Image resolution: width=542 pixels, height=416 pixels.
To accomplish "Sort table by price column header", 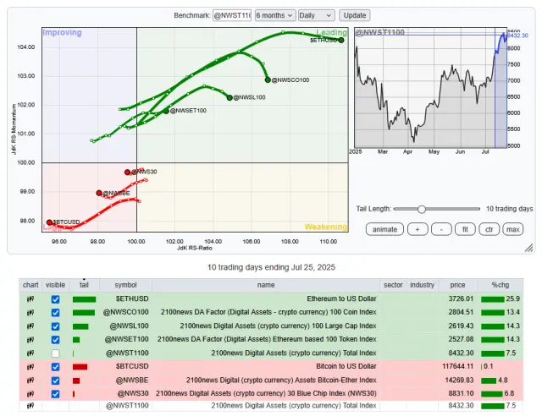I will (457, 285).
